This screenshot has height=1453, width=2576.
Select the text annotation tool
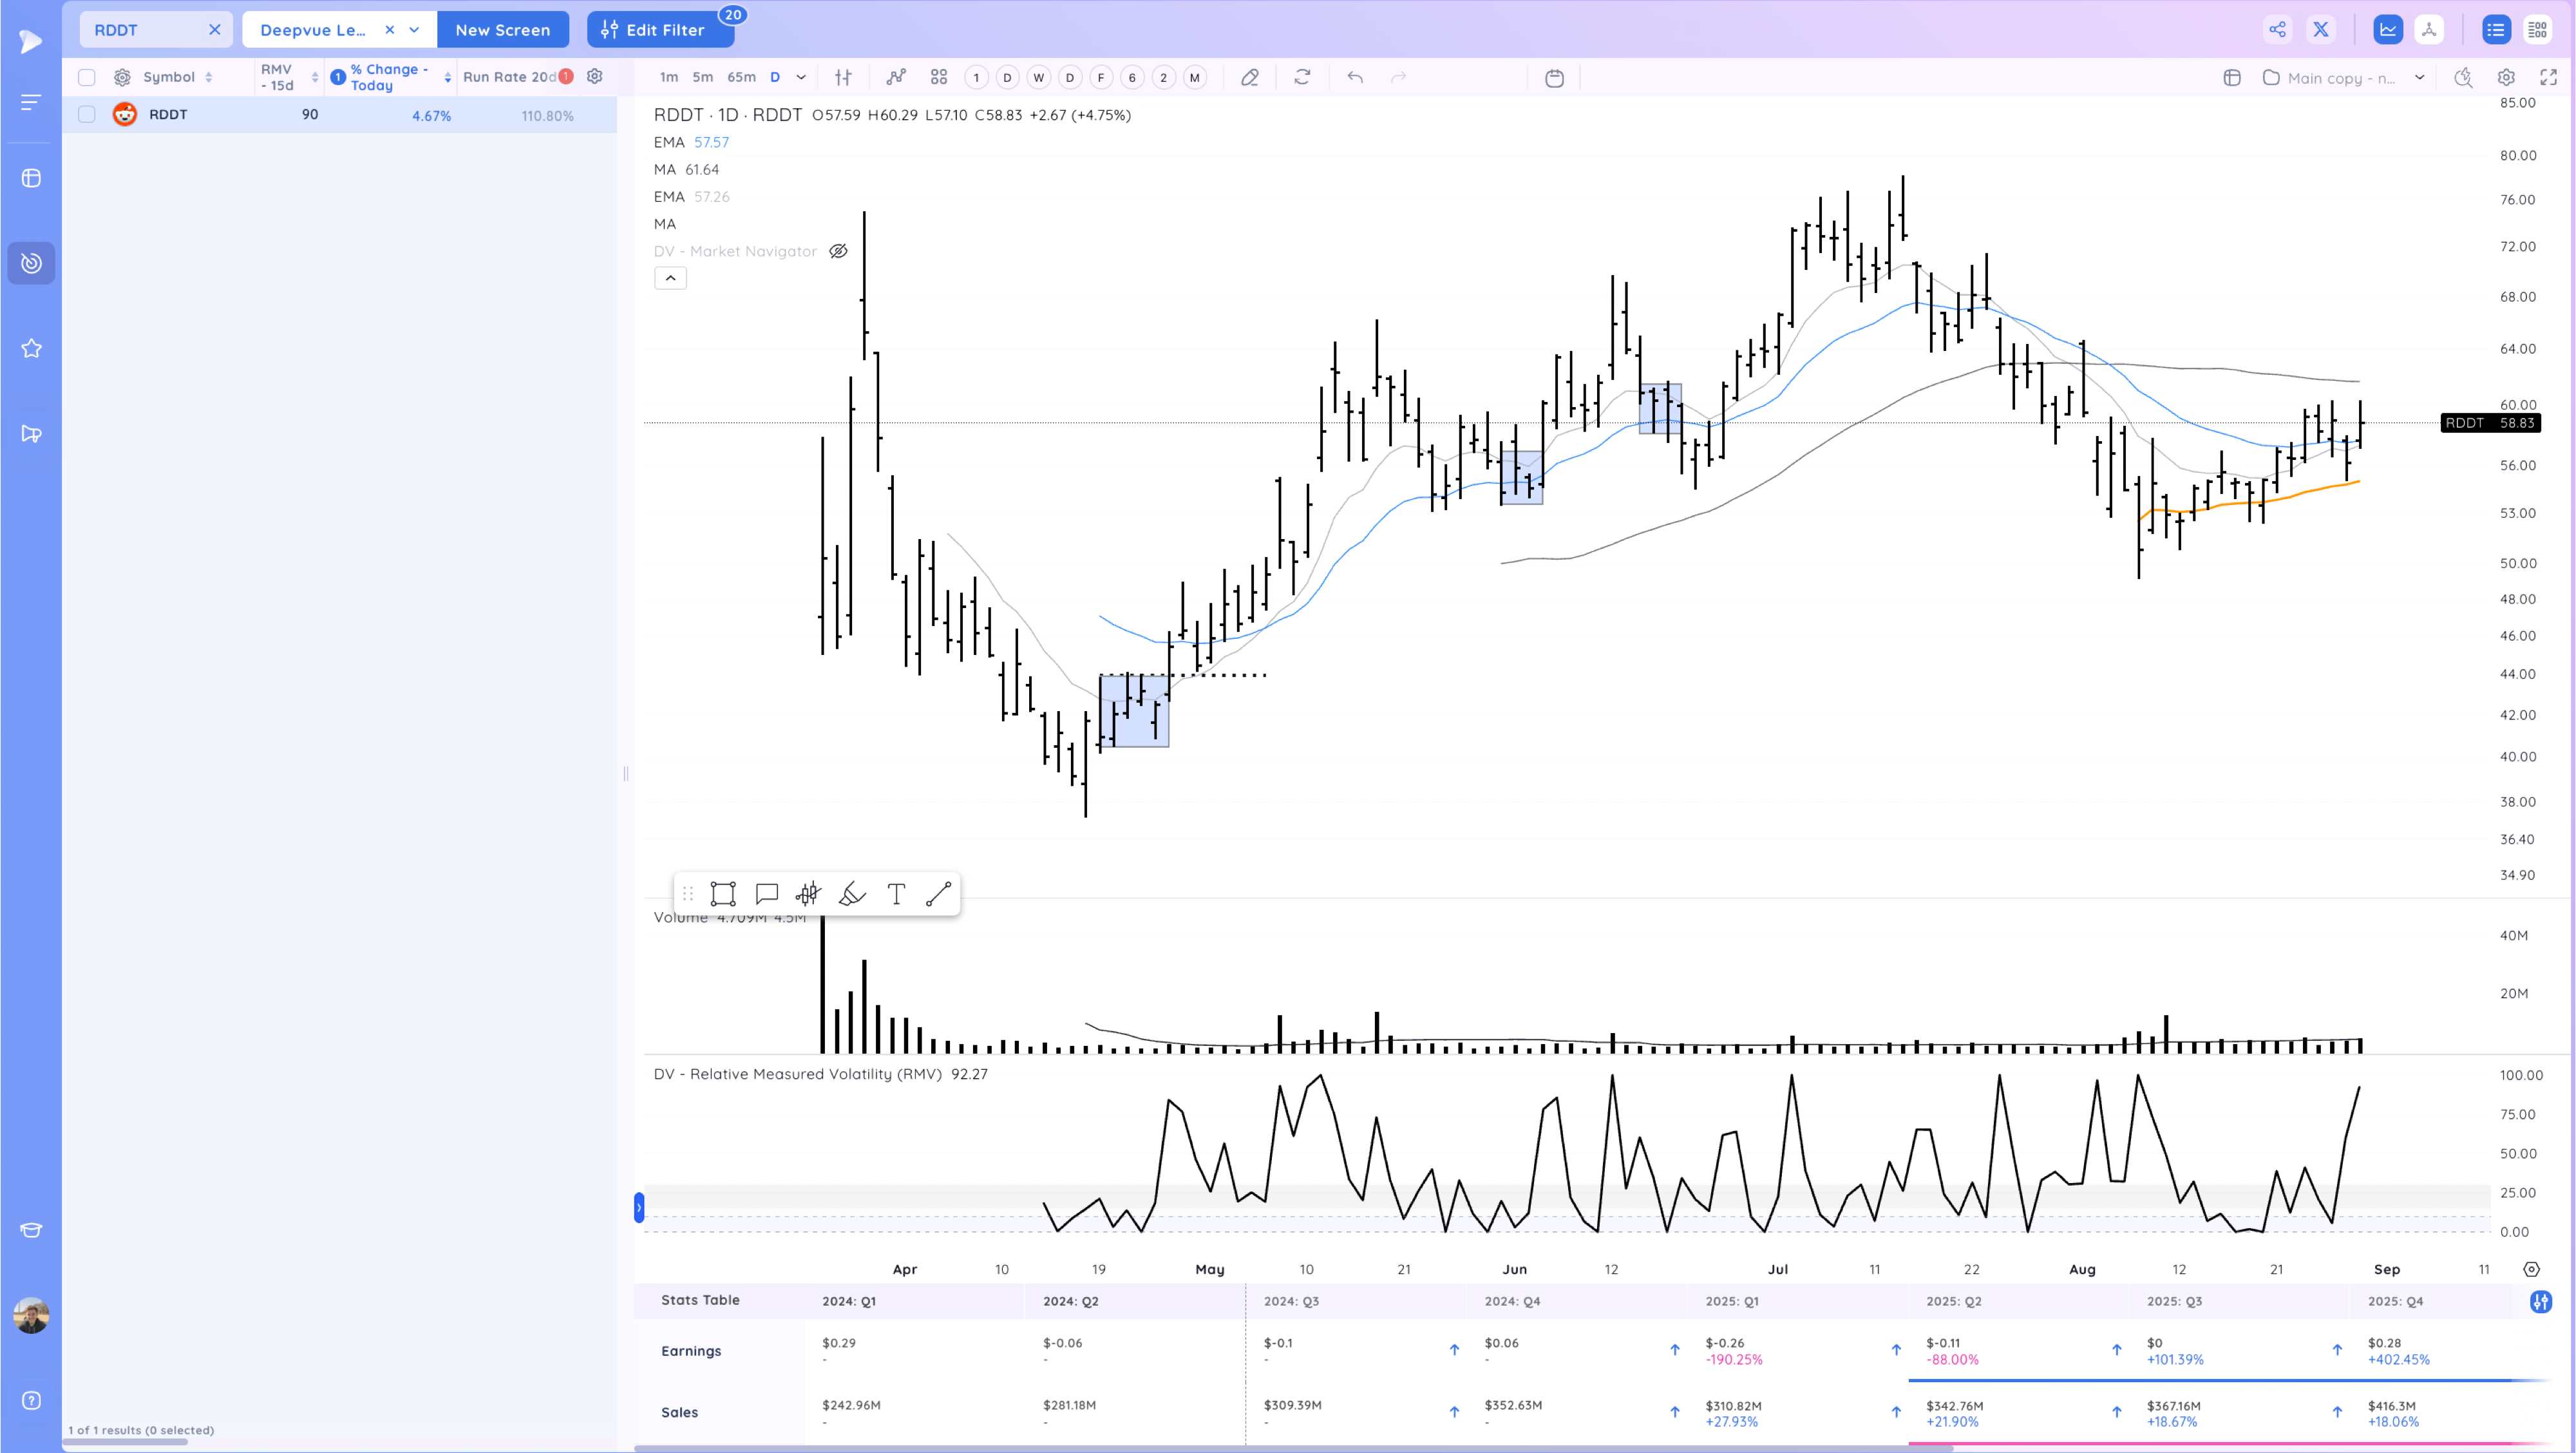[x=896, y=894]
